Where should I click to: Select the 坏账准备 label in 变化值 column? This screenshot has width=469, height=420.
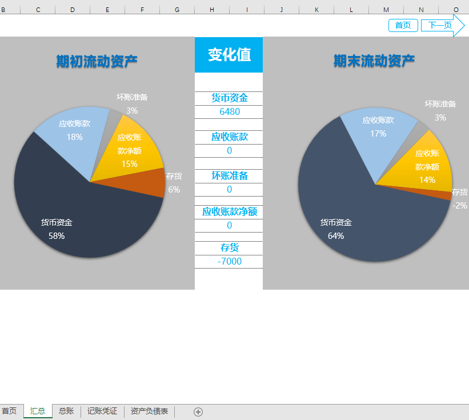[x=229, y=176]
